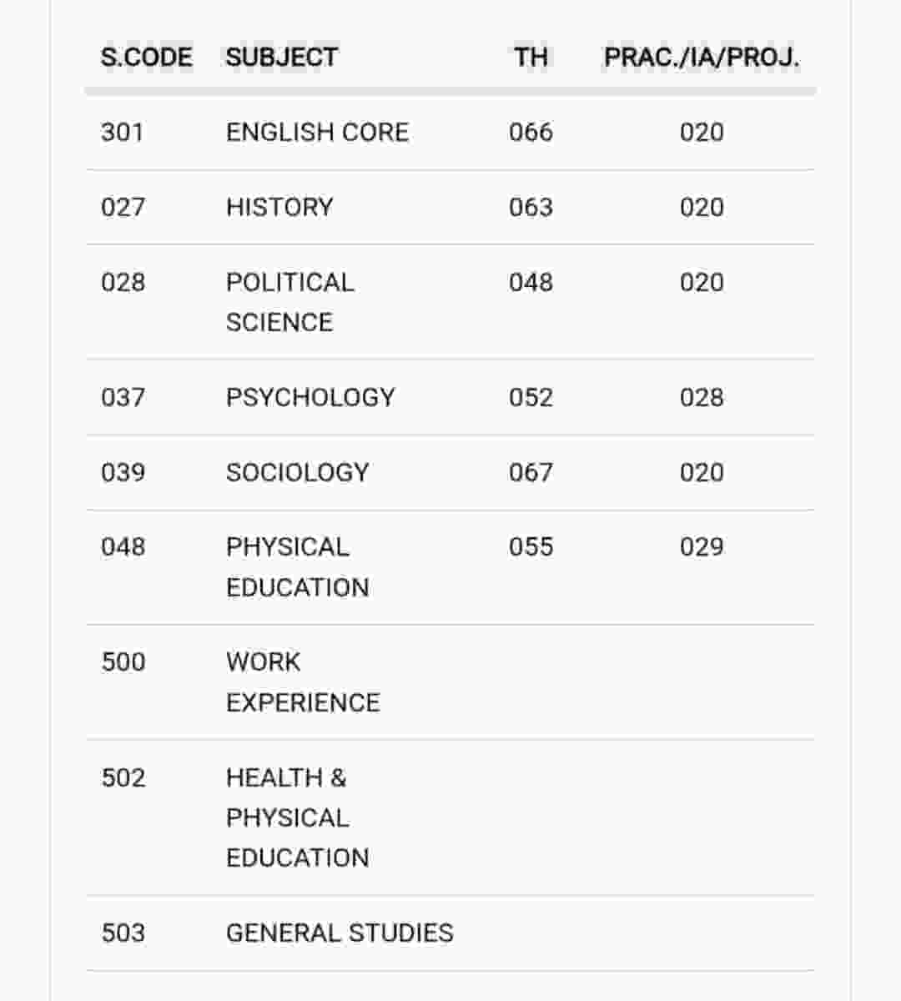Select the WORK EXPERIENCE subject row
Image resolution: width=901 pixels, height=1001 pixels.
[x=302, y=682]
